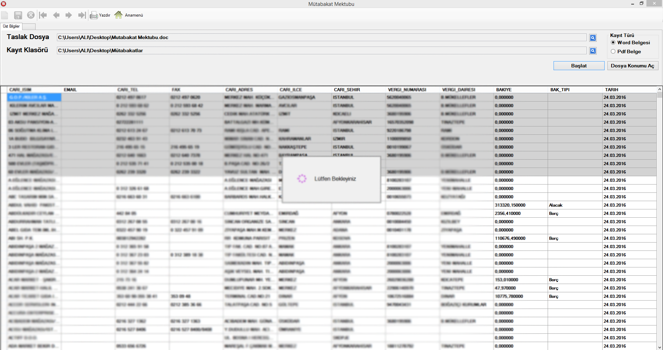Image resolution: width=663 pixels, height=350 pixels.
Task: Switch to Üst Bilgiler tab
Action: (11, 26)
